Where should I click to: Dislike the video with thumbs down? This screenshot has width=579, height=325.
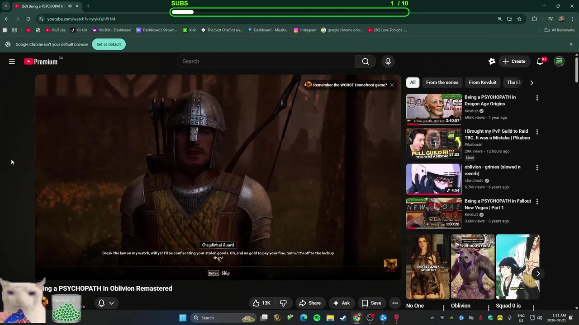(x=284, y=303)
